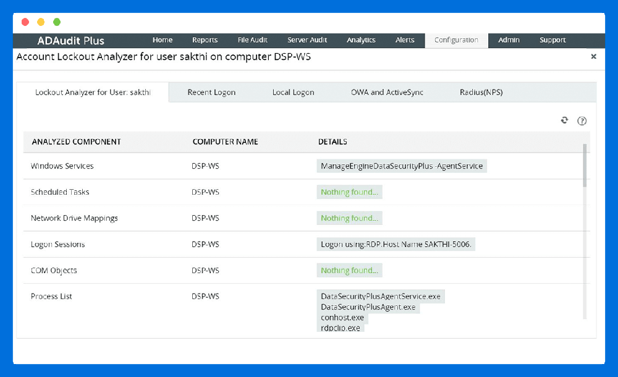
Task: Select the COM Objects row label
Action: click(x=54, y=271)
